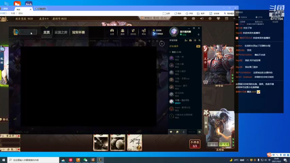The image size is (290, 163).
Task: Click the Sogou input method S icon
Action: tap(269, 155)
